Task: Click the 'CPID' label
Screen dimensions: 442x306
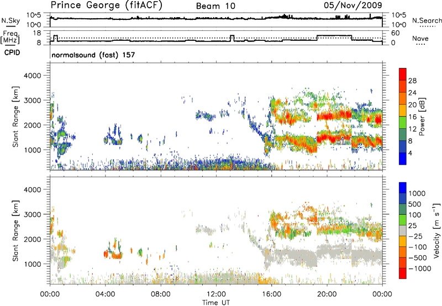Action: tap(12, 52)
